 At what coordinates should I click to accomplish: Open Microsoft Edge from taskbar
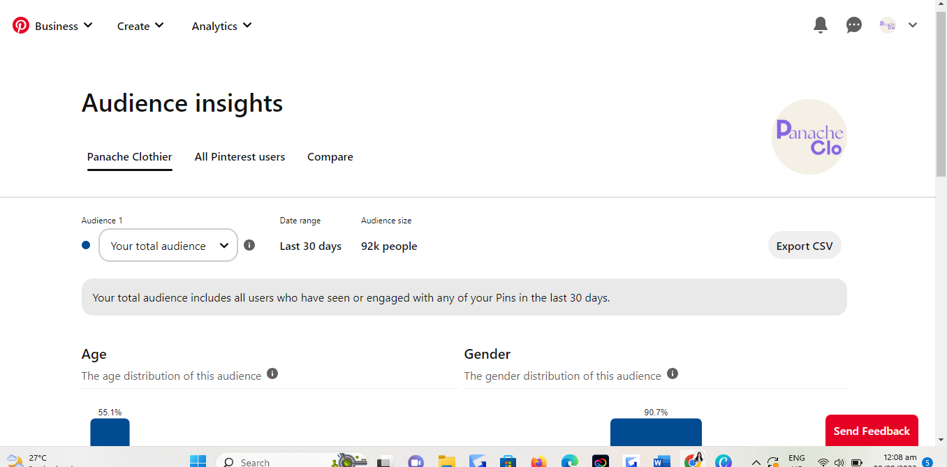[570, 461]
